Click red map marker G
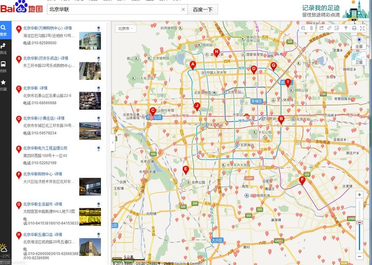 [x=273, y=66]
